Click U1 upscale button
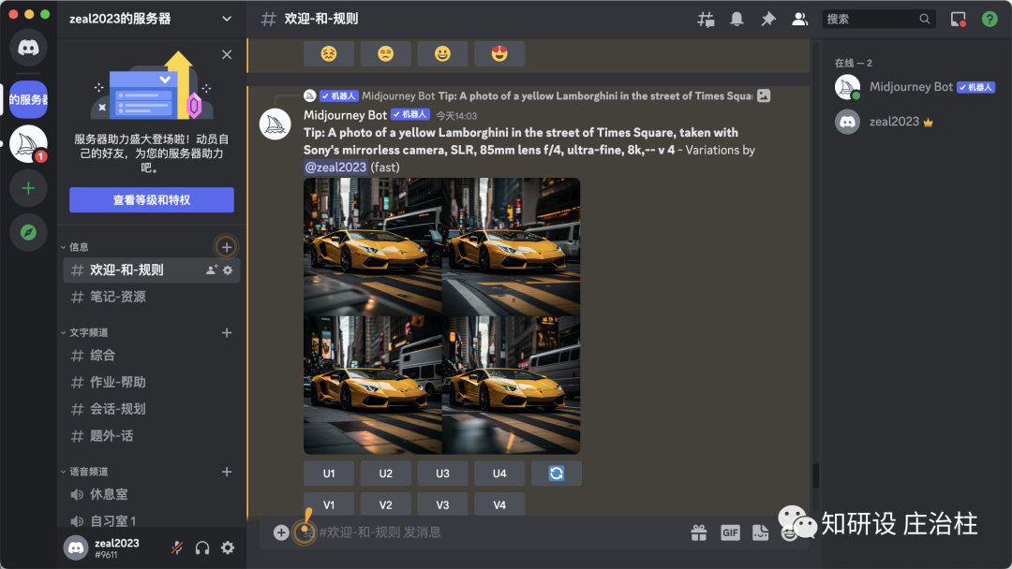Image resolution: width=1012 pixels, height=569 pixels. [329, 474]
